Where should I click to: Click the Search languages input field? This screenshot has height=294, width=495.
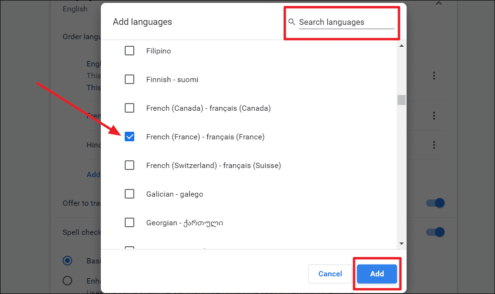pos(346,22)
